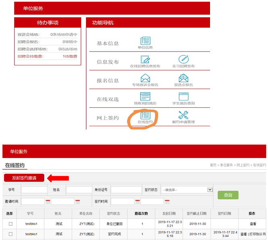Focus the 身份证号 input field
Viewport: 268px width, 240px height.
click(126, 190)
